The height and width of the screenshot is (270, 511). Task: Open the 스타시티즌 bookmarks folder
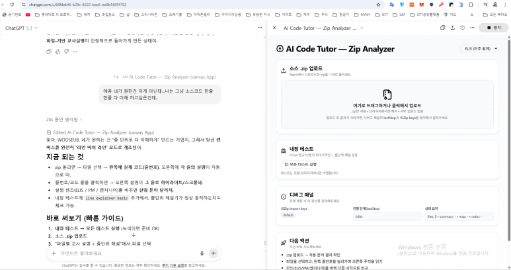[x=146, y=15]
